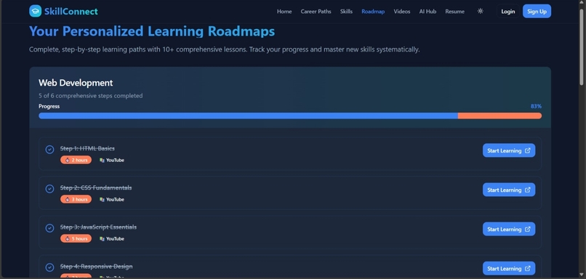This screenshot has height=279, width=586.
Task: Select the Roadmap nav item
Action: [x=373, y=11]
